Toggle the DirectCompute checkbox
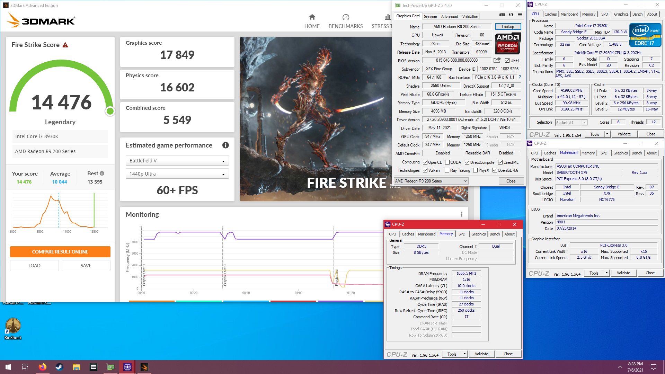The height and width of the screenshot is (374, 665). (467, 162)
